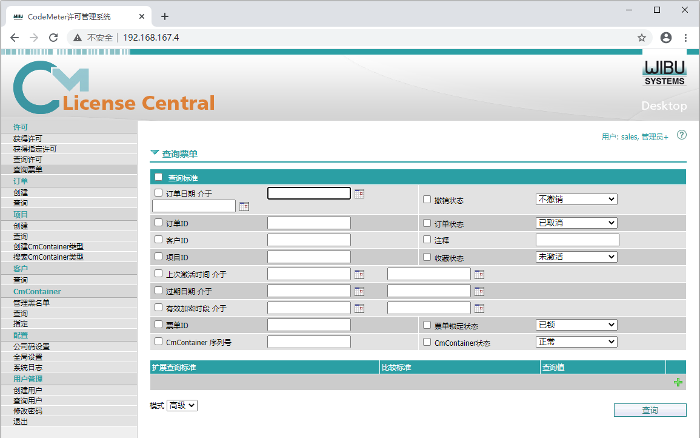The image size is (700, 438).
Task: Open the help question mark icon
Action: click(x=681, y=135)
